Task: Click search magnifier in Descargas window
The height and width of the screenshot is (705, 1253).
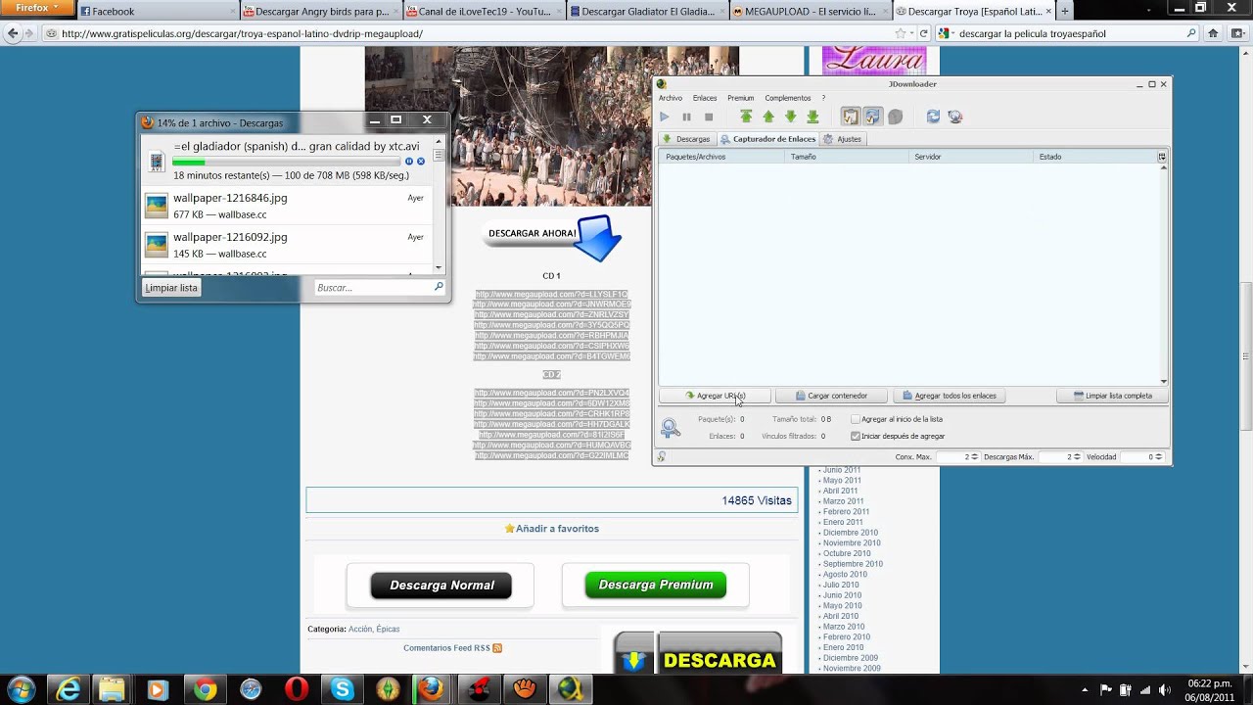Action: [x=439, y=287]
